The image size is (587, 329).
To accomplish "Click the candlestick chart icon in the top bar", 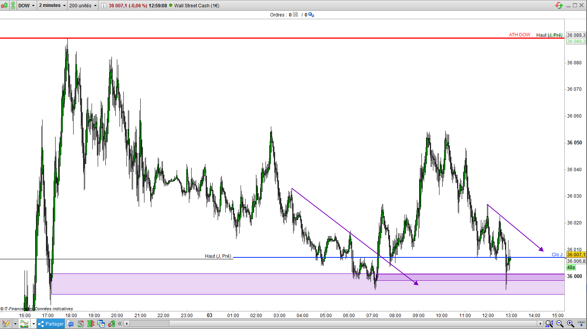I will coord(4,5).
